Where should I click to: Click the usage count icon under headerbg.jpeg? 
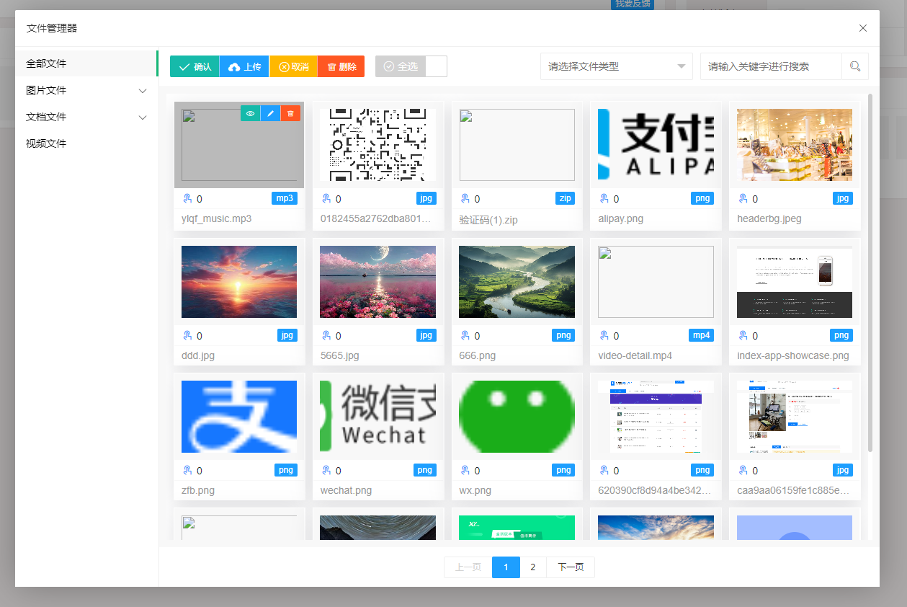pos(743,199)
